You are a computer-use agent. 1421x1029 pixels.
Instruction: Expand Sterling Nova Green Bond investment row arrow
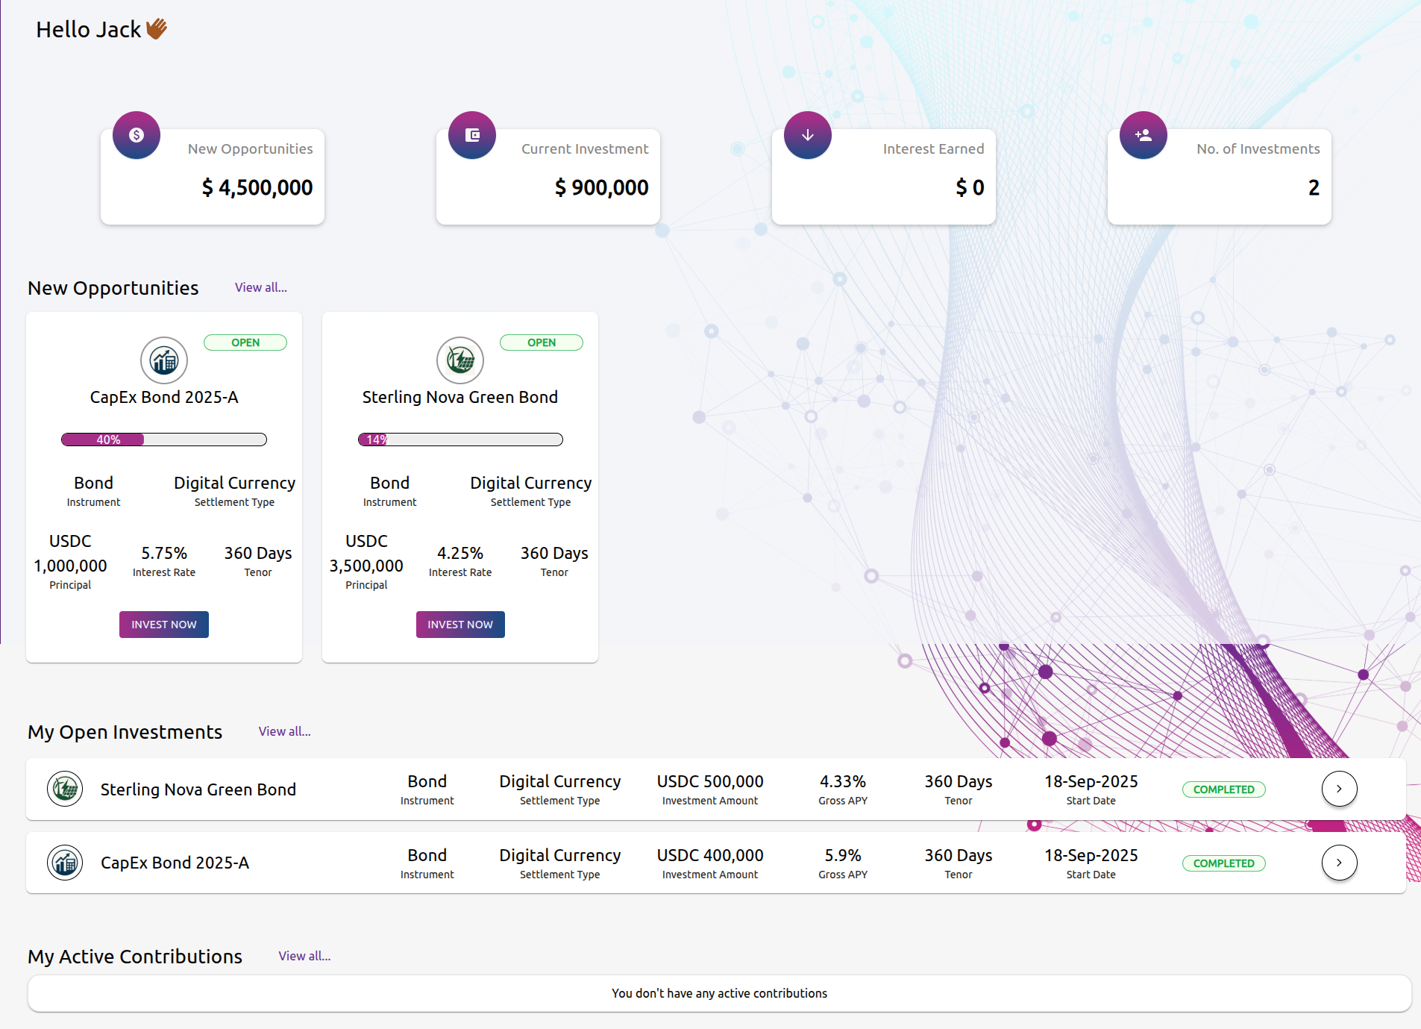[x=1339, y=789]
